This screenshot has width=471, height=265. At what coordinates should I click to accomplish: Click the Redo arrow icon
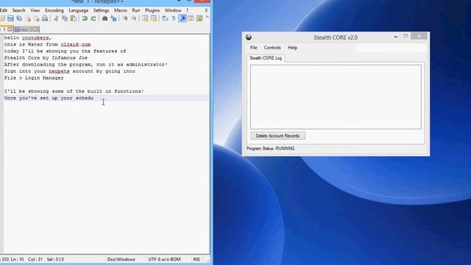click(x=93, y=18)
